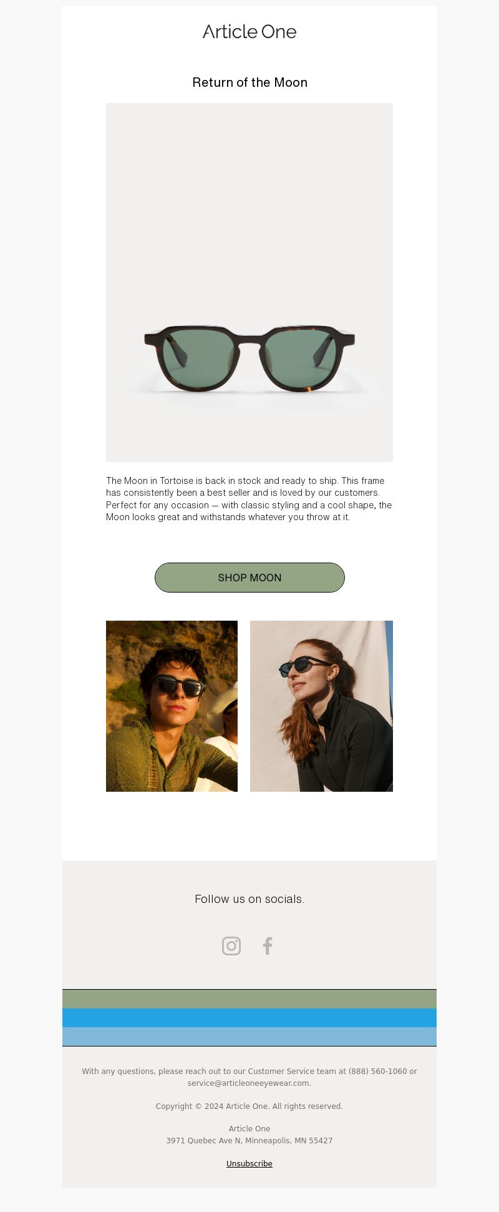
Task: Click the 3971 Quebec Ave N address line
Action: 249,1140
